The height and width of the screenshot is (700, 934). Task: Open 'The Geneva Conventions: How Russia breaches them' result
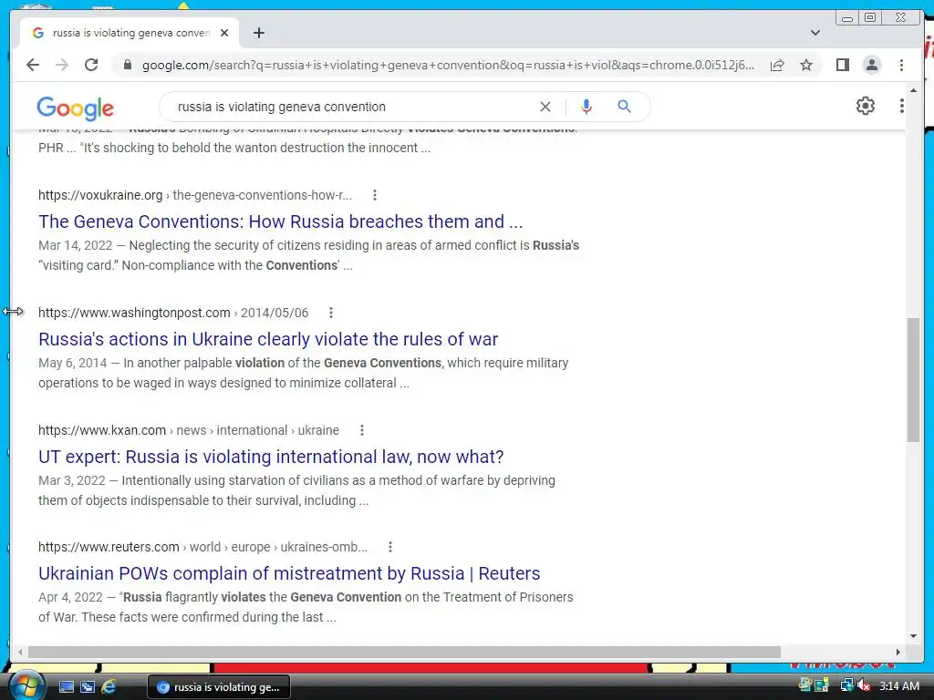click(x=281, y=221)
